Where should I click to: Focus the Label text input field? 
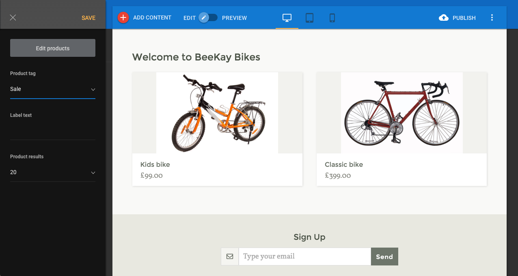click(53, 131)
